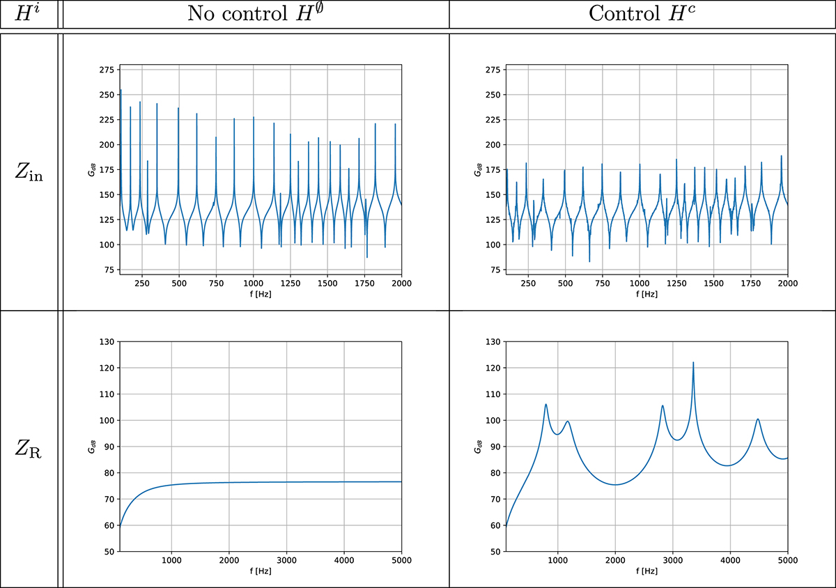The width and height of the screenshot is (836, 588).
Task: Click the 'GdB' y-axis label of no-control ZR plot
Action: click(91, 446)
